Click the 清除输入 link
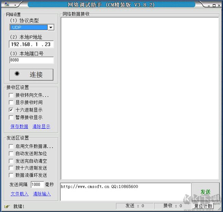223x212 pixels. pyautogui.click(x=42, y=194)
